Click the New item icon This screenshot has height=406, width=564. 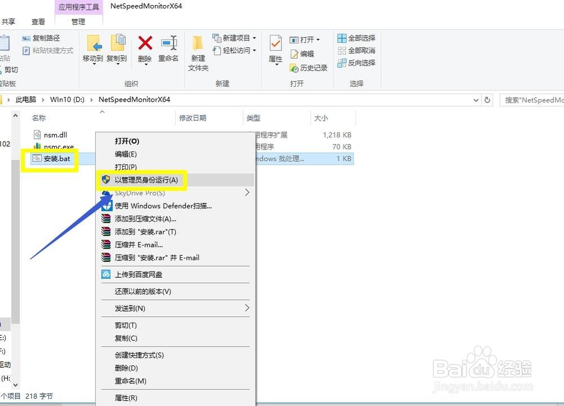click(217, 38)
